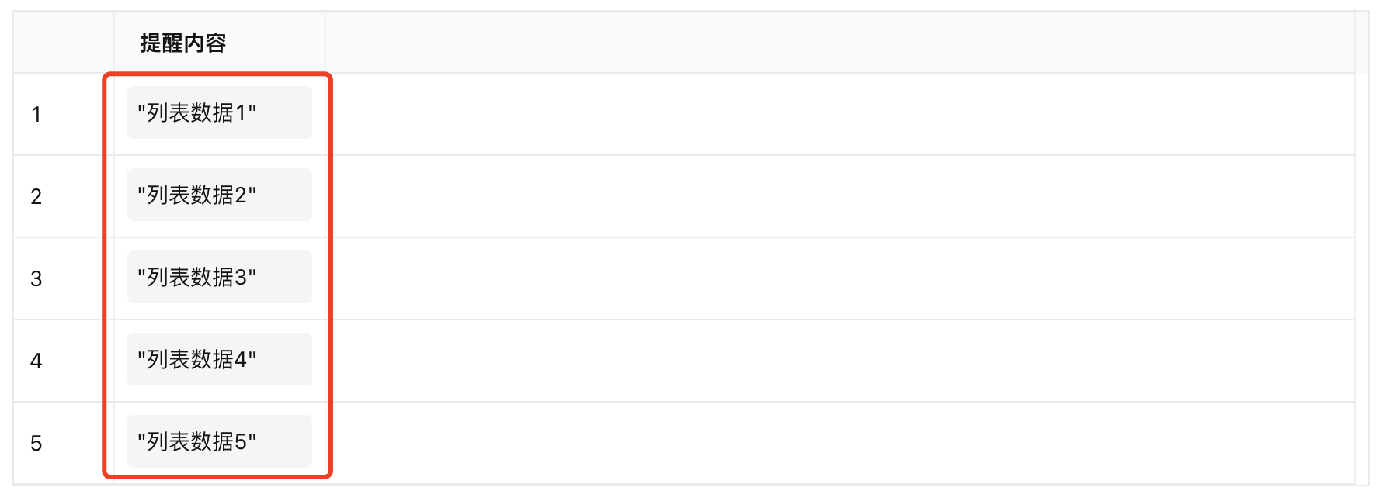Select row number 1
This screenshot has width=1390, height=501.
coord(36,115)
